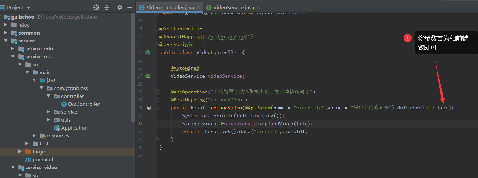Viewport: 478px width, 178px height.
Task: Click the Project panel vertical scrollbar
Action: click(x=133, y=68)
